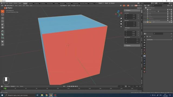Image resolution: width=173 pixels, height=97 pixels.
Task: Open the Texture properties tab icon
Action: pyautogui.click(x=144, y=72)
